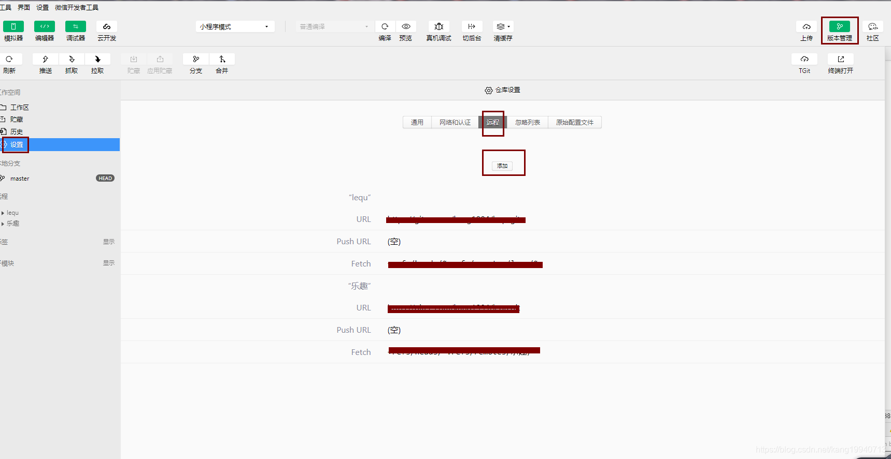Click the push (推送) icon

point(46,59)
